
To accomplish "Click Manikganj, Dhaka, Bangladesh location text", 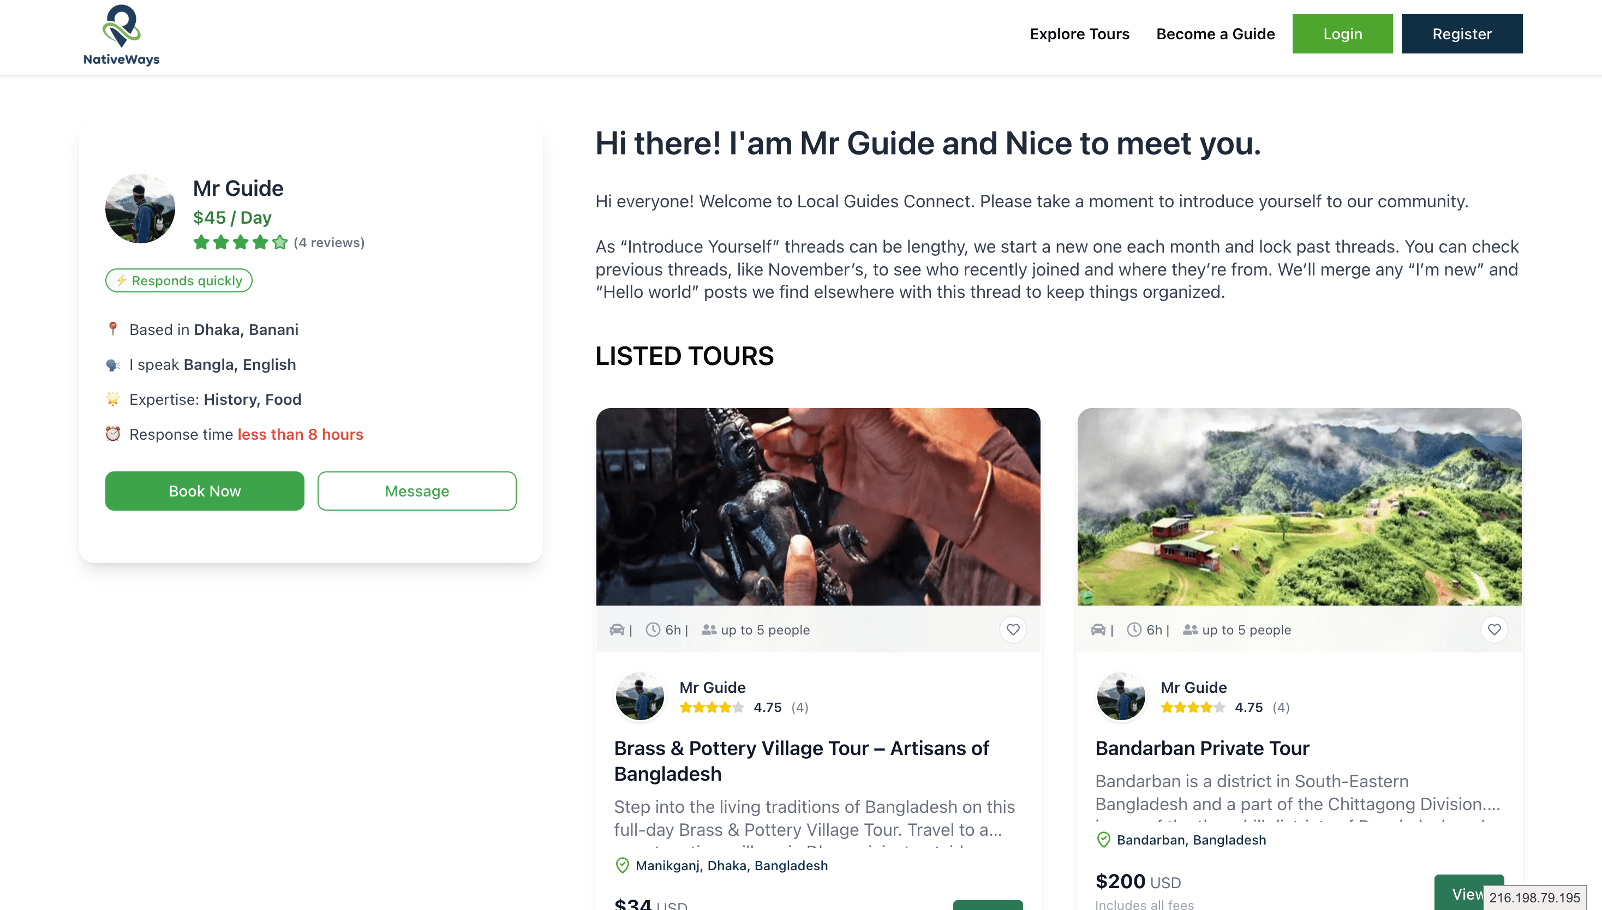I will 731,865.
